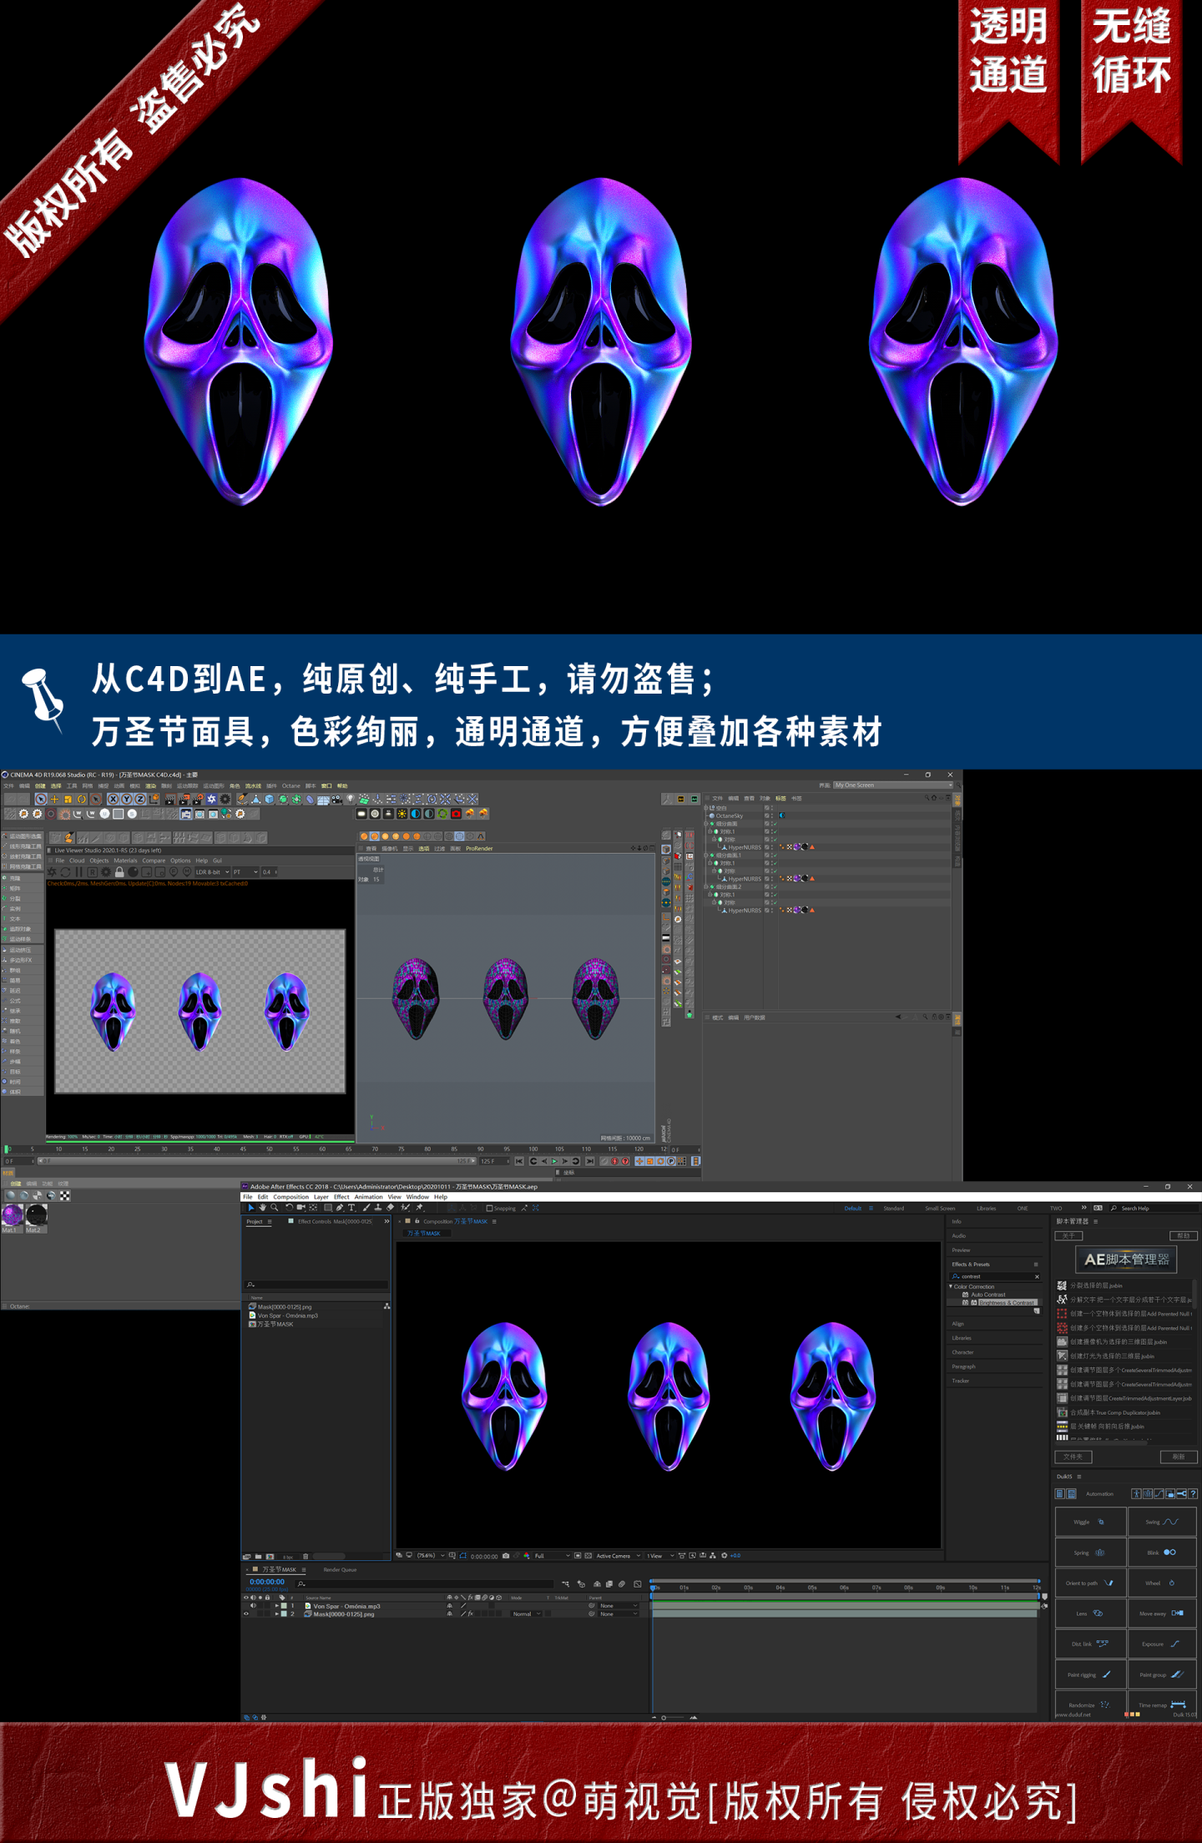Enable the Snapping checkbox in After Effects
The height and width of the screenshot is (1843, 1202).
click(x=489, y=1208)
